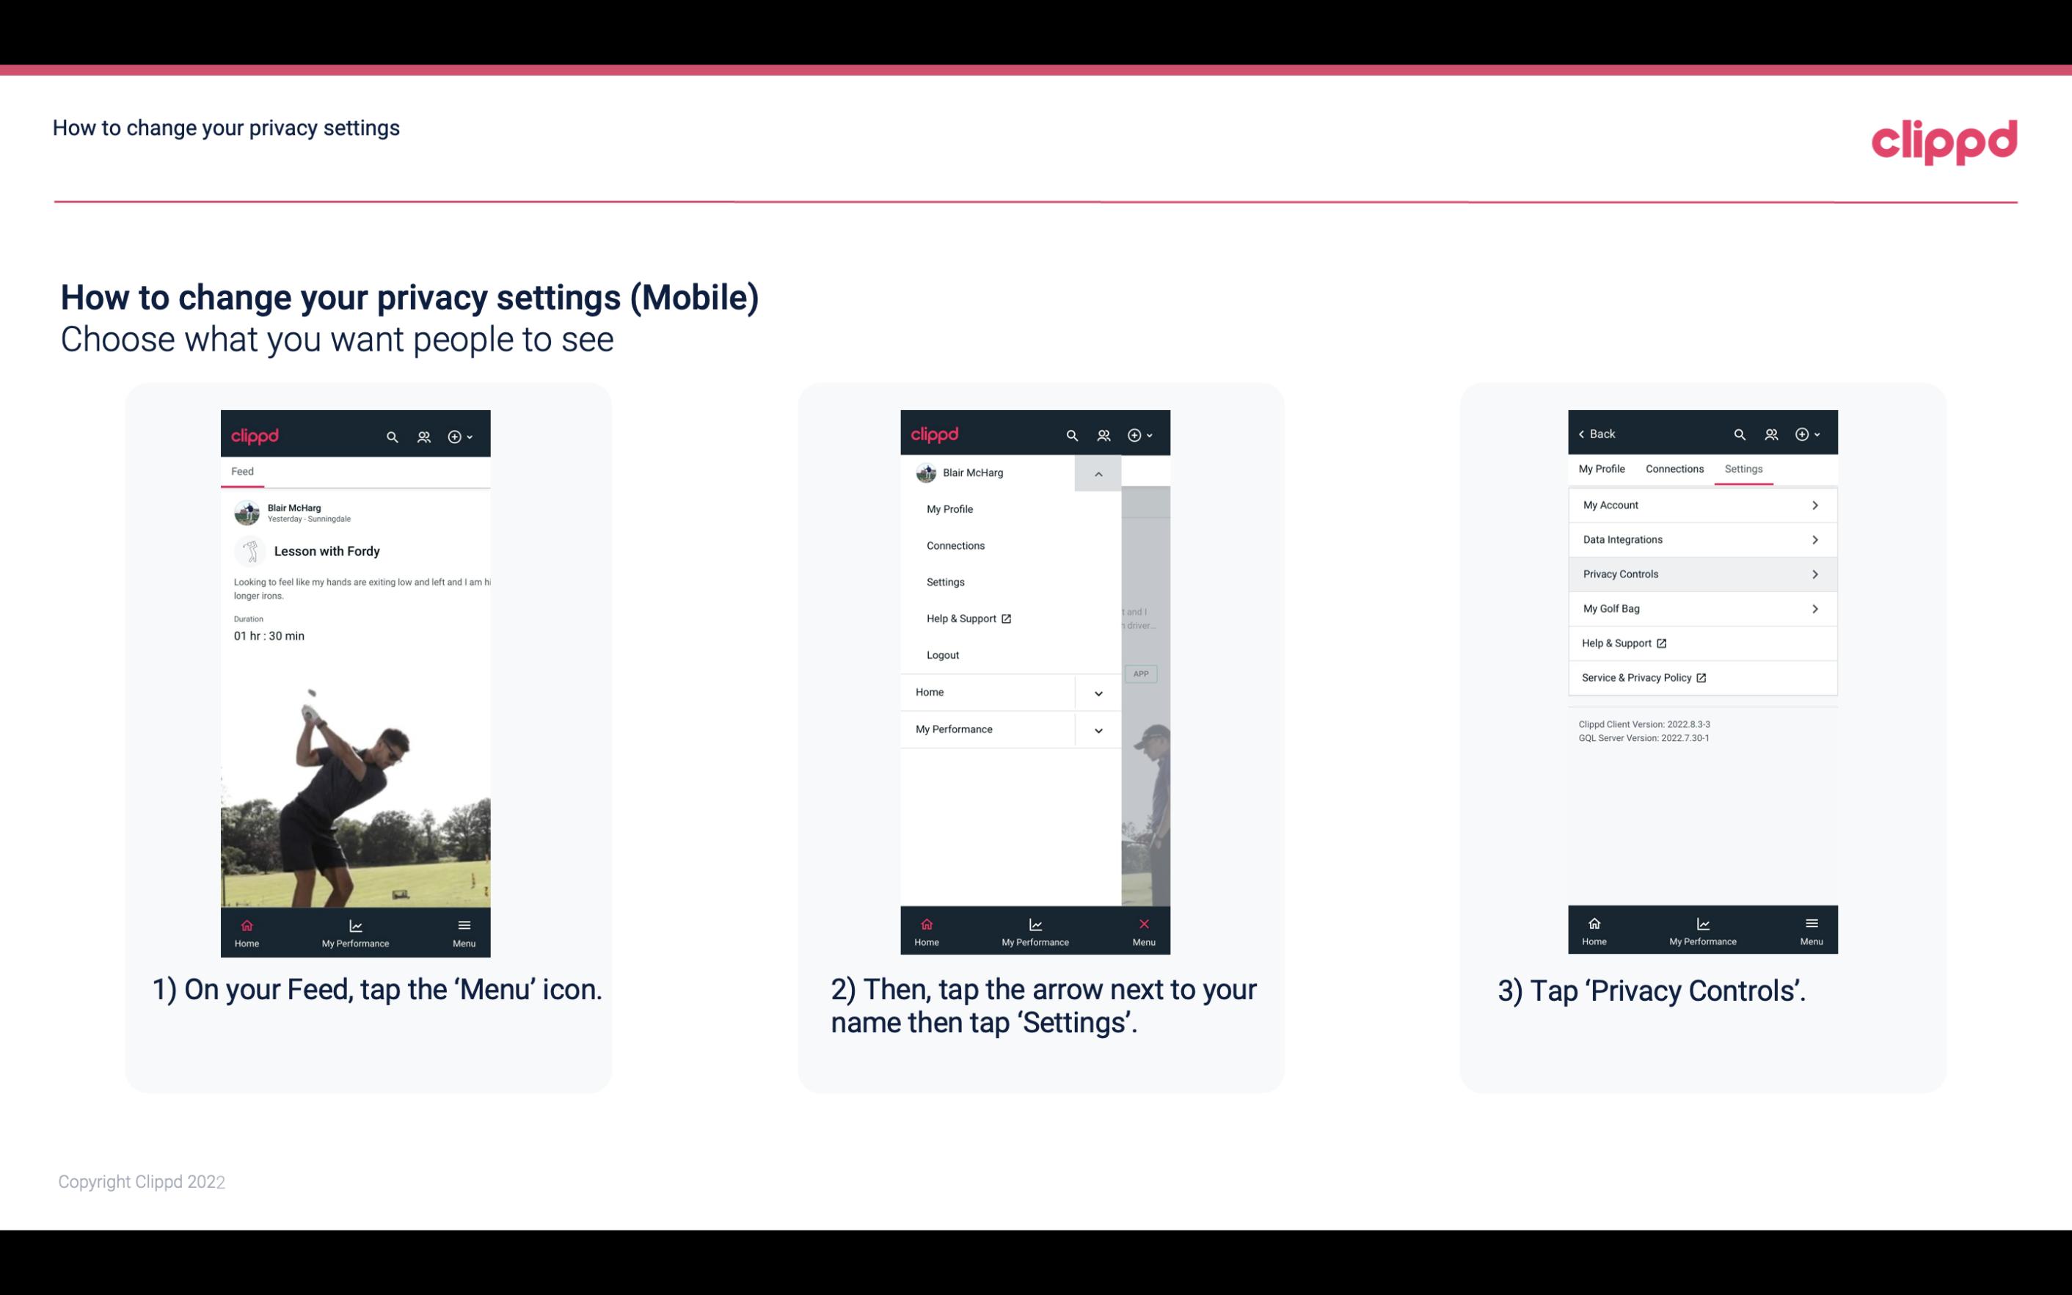2072x1295 pixels.
Task: Tap the Search icon in the app bar
Action: pos(391,436)
